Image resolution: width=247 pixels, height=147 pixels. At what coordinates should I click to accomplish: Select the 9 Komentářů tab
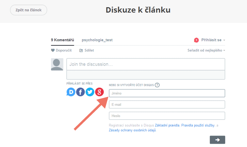[62, 40]
